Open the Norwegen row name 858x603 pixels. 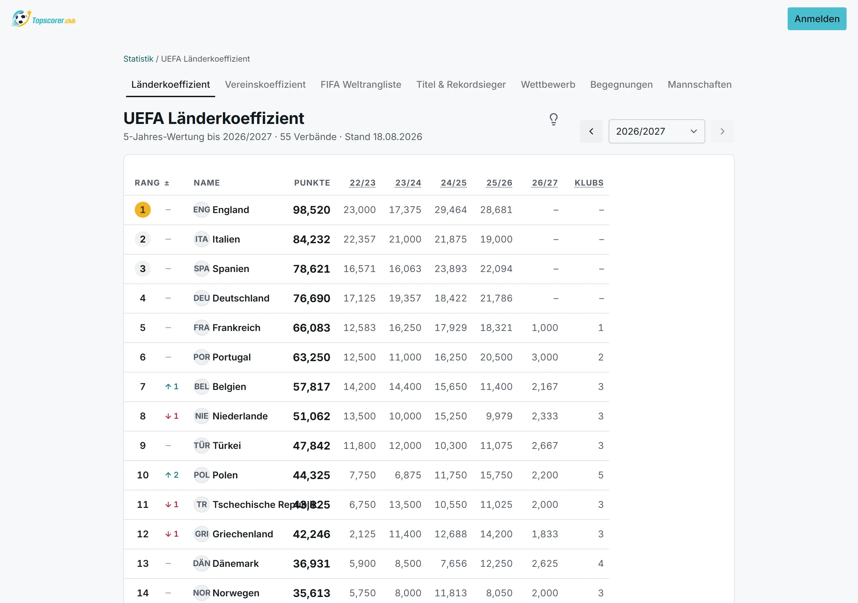236,593
